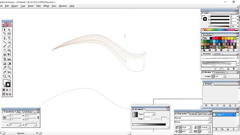Open Stroke Weight dropdown
The height and width of the screenshot is (135, 240).
pyautogui.click(x=224, y=76)
